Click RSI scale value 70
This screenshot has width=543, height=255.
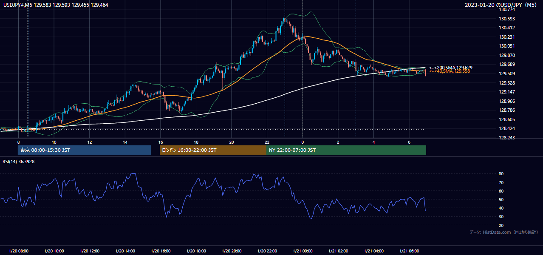point(501,183)
